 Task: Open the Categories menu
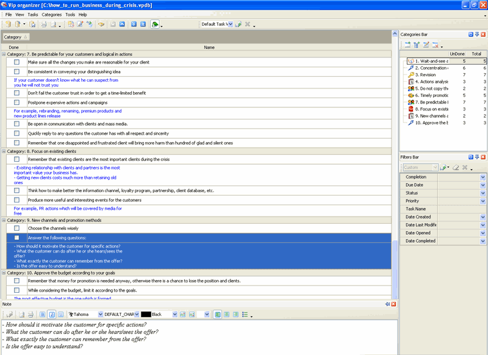(x=52, y=15)
